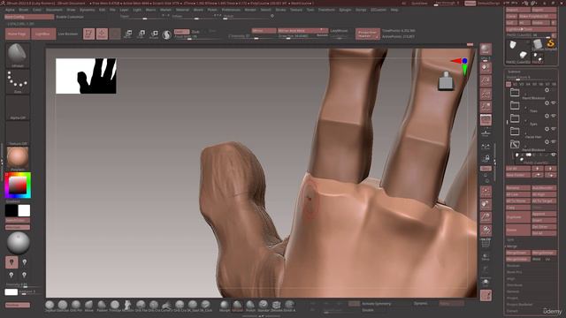Toggle Activate Symmetry
Viewport: 566px width, 318px height.
[x=376, y=304]
